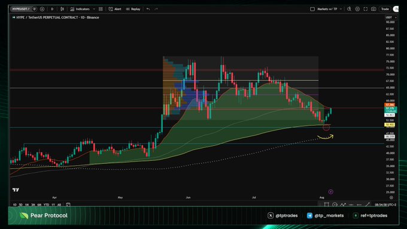
Task: Select the All date range
Action: tap(59, 204)
